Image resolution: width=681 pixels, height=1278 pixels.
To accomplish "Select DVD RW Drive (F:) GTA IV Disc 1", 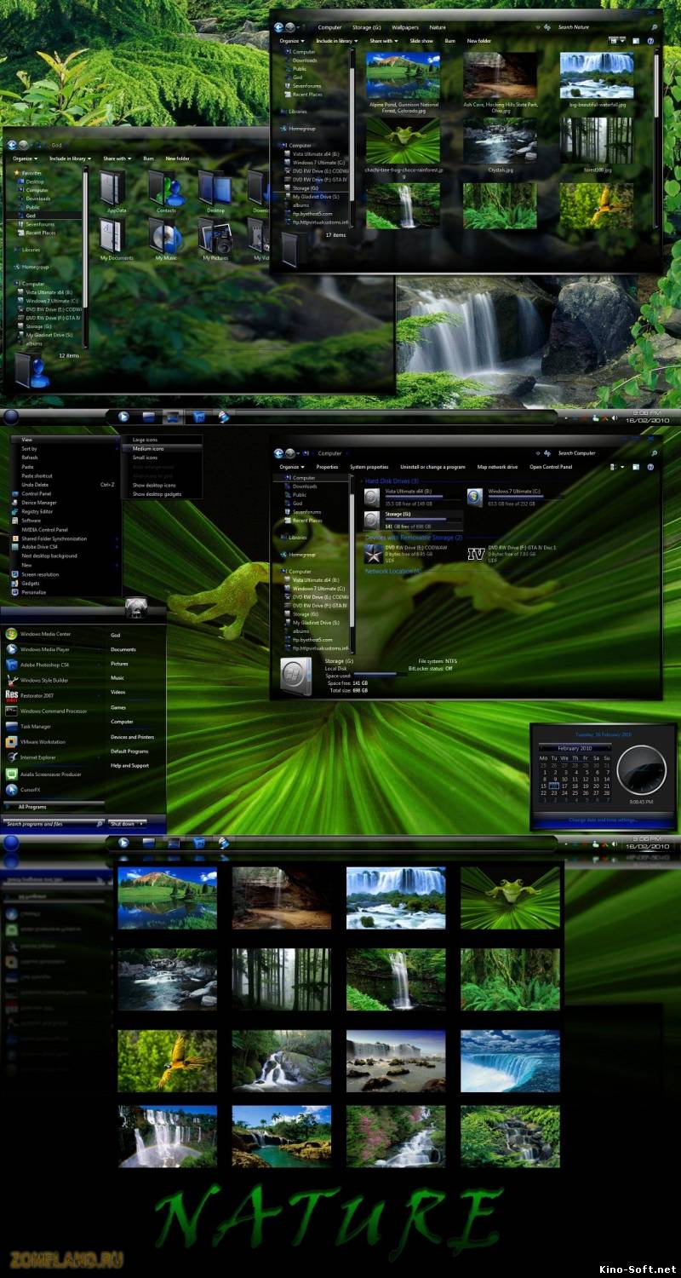I will click(514, 553).
